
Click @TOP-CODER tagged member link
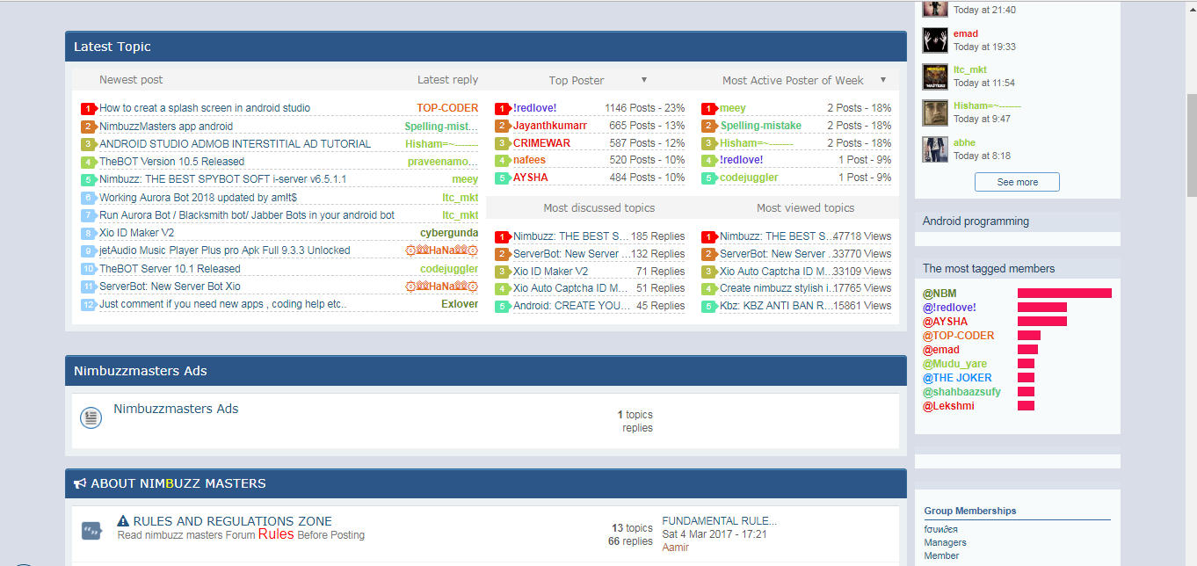[x=959, y=336]
